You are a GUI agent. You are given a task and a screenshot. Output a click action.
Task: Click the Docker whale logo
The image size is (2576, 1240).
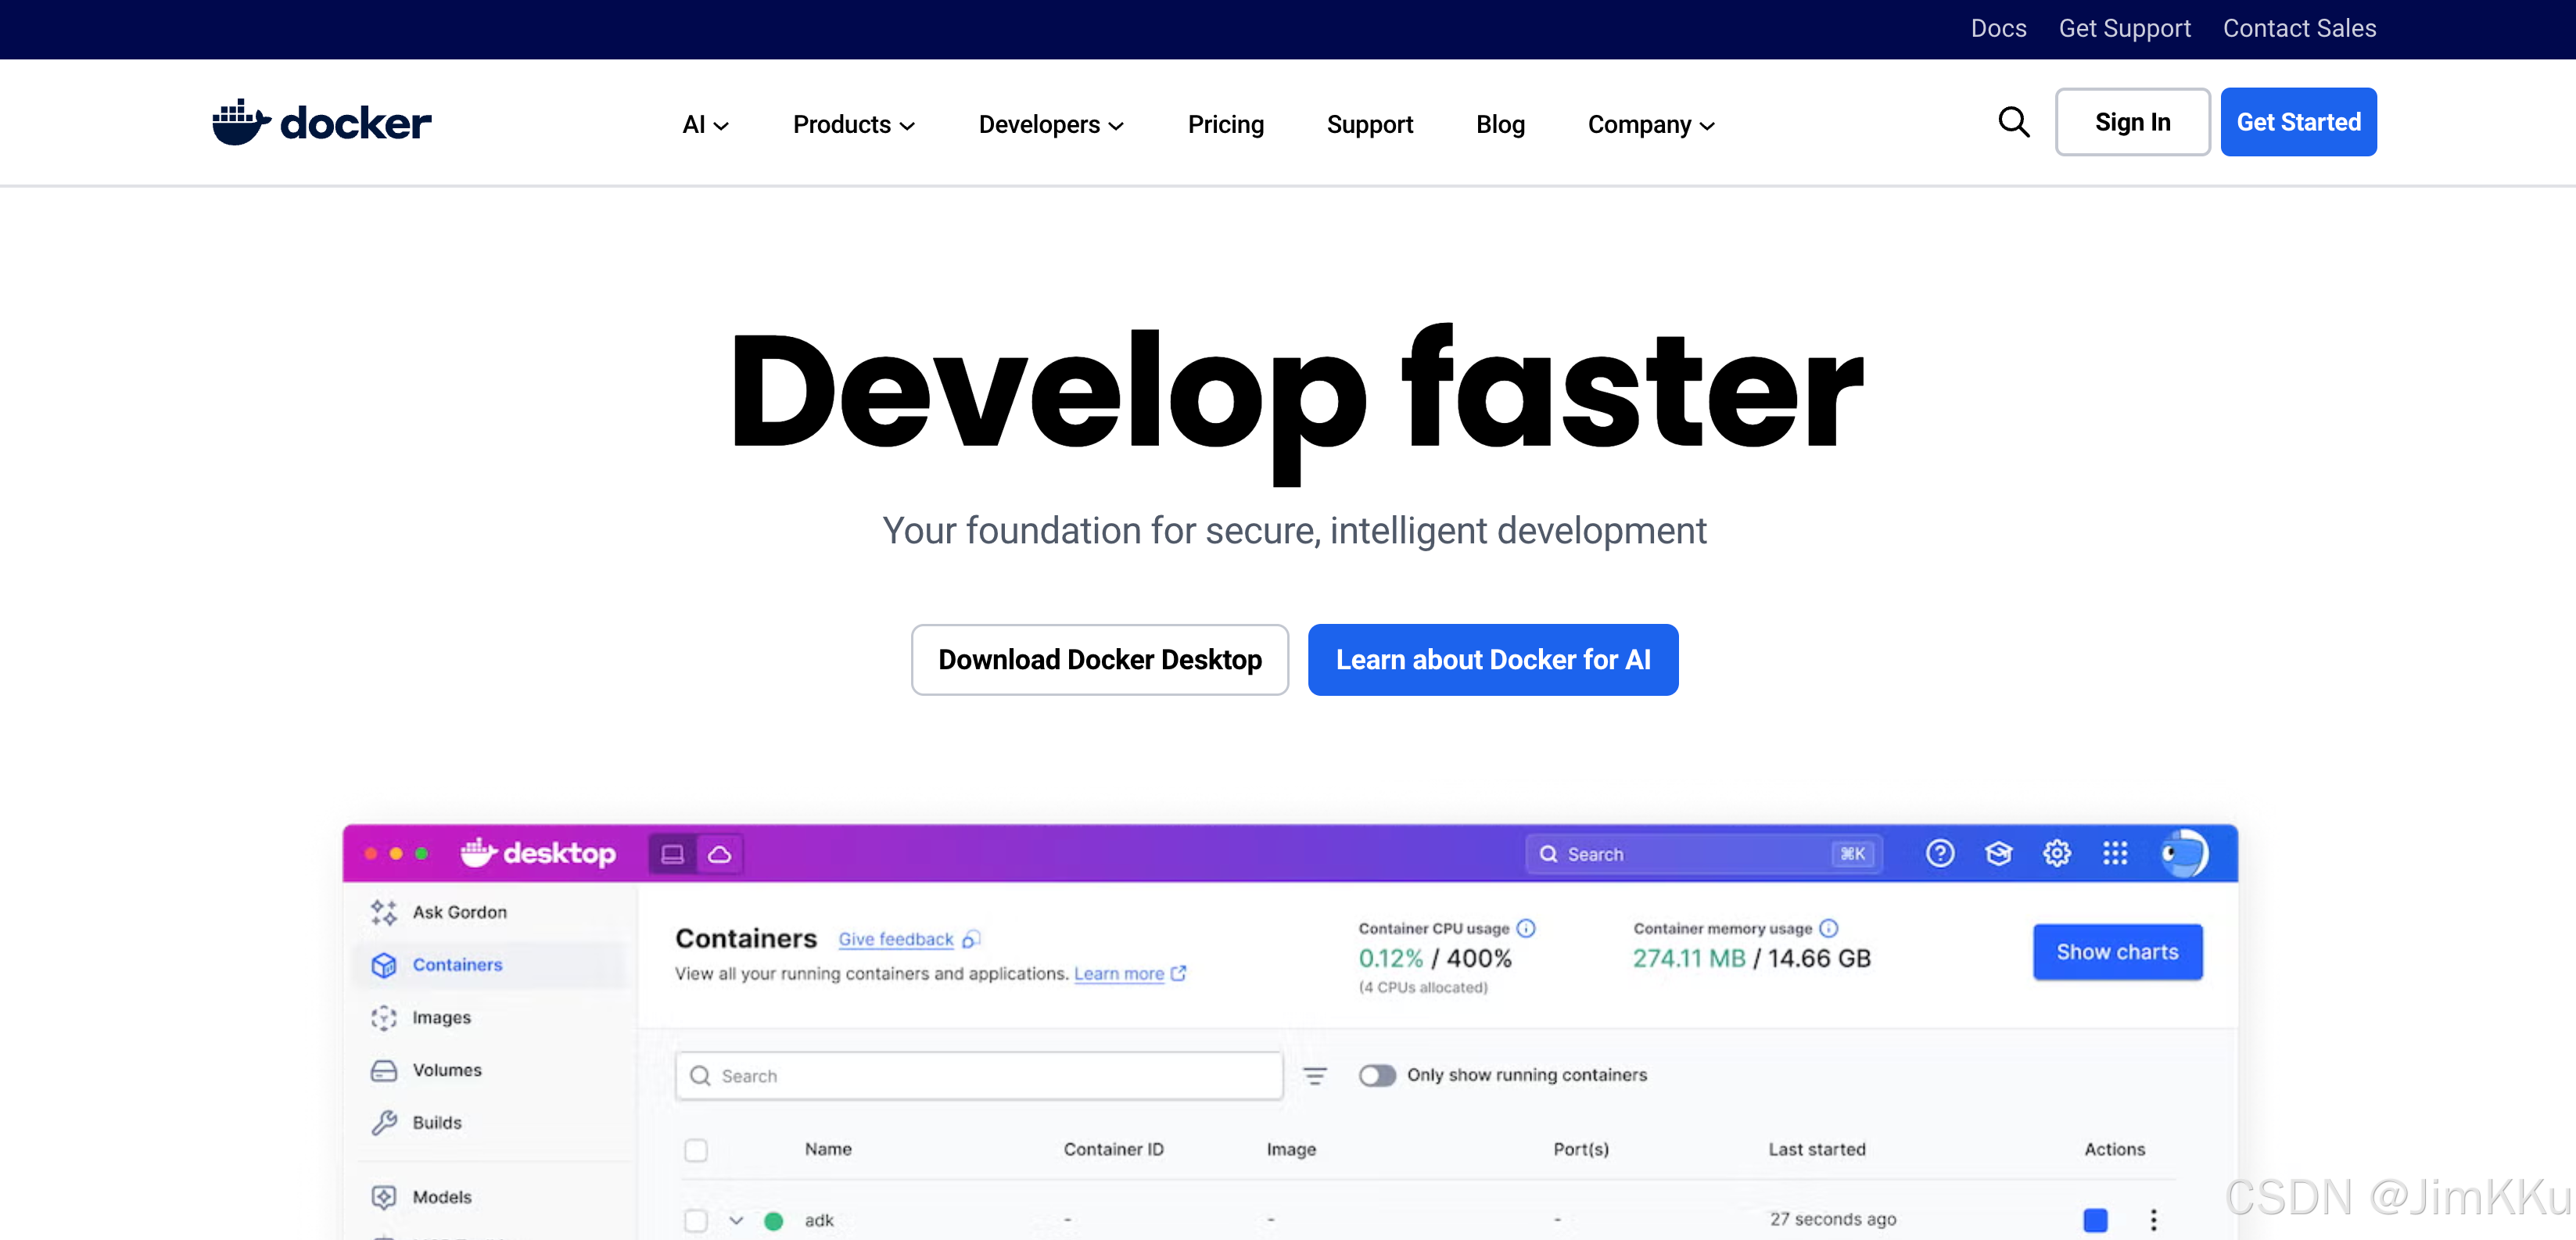tap(321, 122)
